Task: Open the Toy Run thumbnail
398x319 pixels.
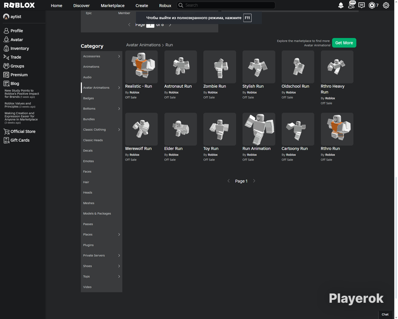Action: (220, 129)
